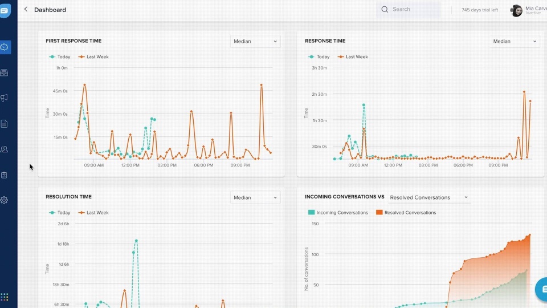Toggle Today series in Response Time legend

tap(319, 56)
